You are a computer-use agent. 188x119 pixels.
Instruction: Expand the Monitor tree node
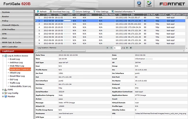click(x=3, y=96)
